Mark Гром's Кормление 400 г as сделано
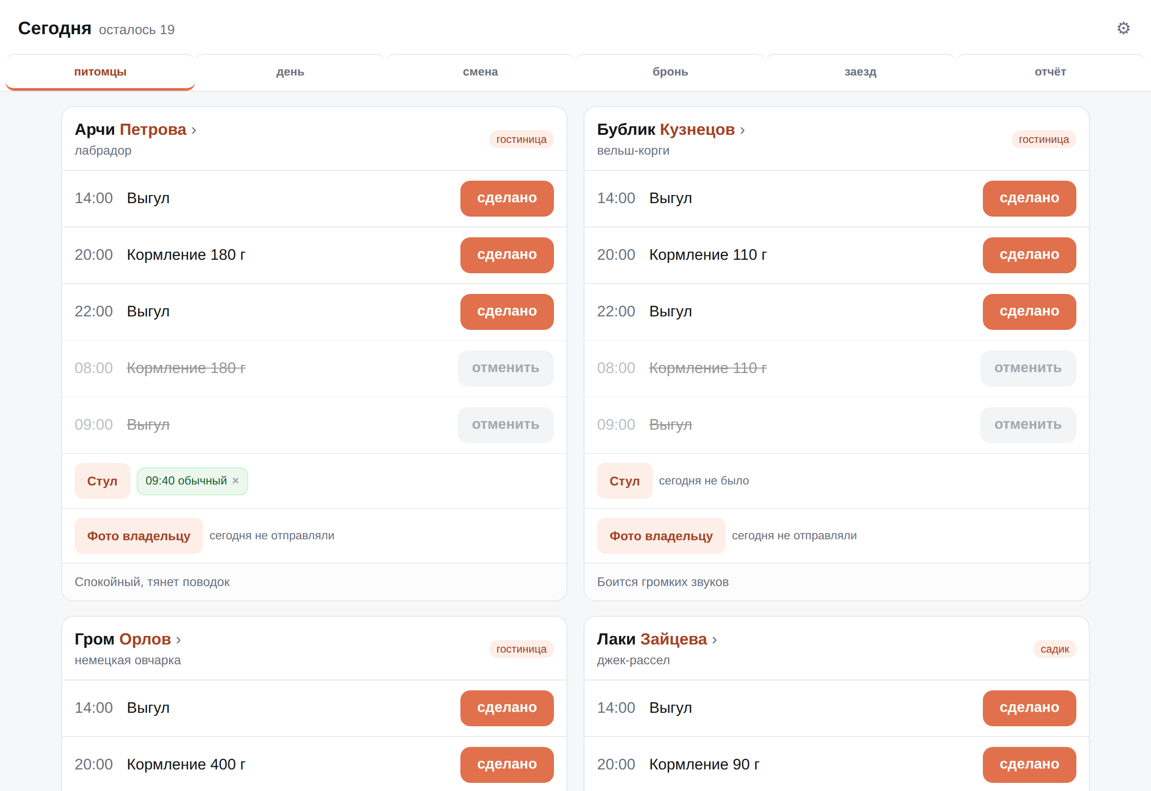Screen dimensions: 1151x791 507,764
